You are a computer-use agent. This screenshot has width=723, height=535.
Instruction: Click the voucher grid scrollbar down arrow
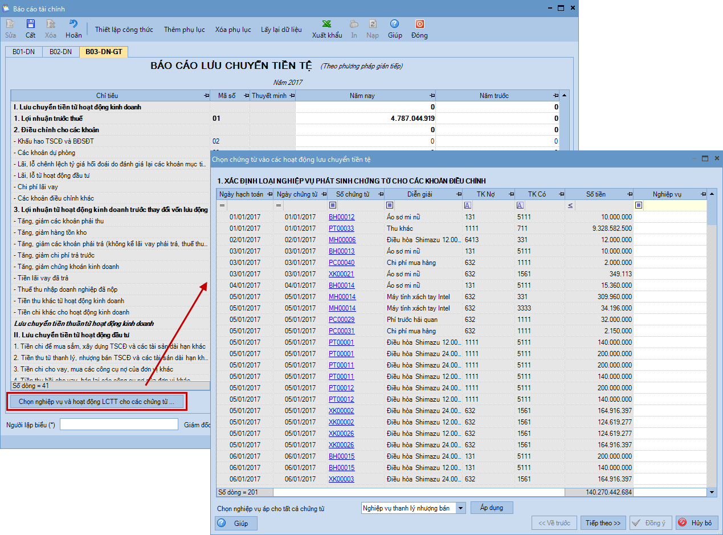coord(712,492)
